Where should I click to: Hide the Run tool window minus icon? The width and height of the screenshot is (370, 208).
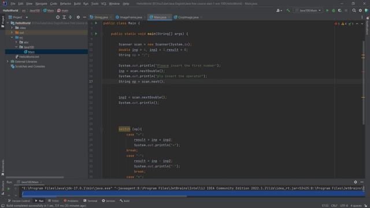point(362,182)
